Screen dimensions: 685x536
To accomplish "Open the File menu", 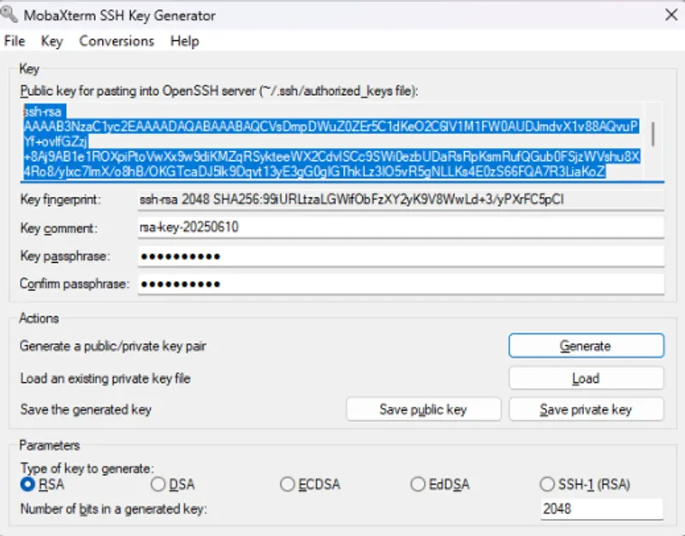I will click(x=14, y=40).
